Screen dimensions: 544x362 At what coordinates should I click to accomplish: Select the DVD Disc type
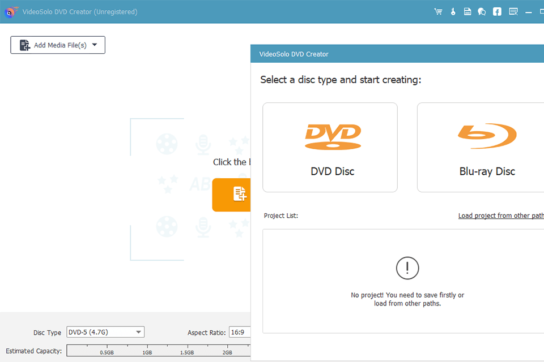pyautogui.click(x=330, y=147)
